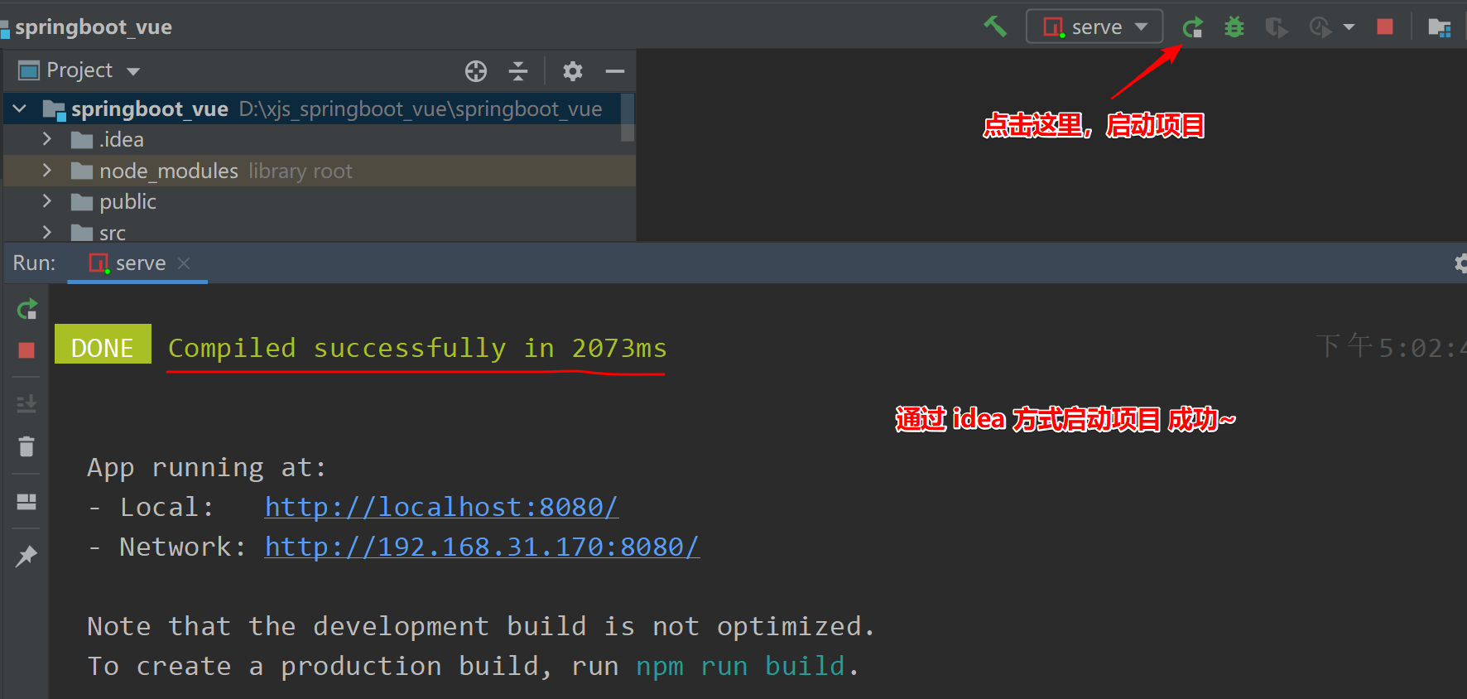Expand the src folder
This screenshot has height=699, width=1467.
click(x=47, y=233)
